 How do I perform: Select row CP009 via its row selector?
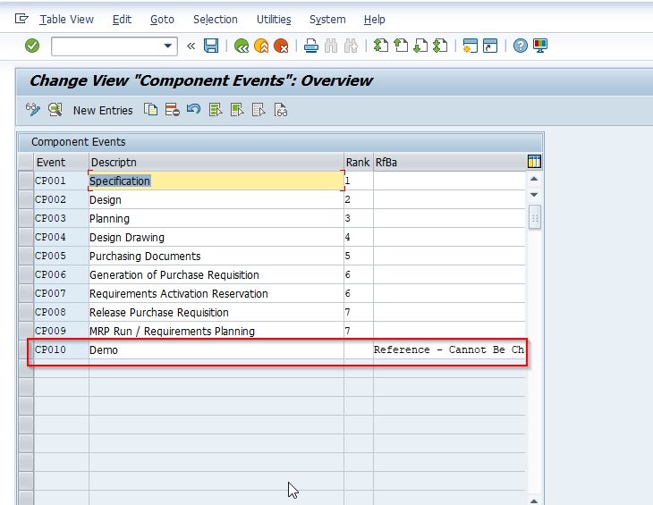point(26,331)
